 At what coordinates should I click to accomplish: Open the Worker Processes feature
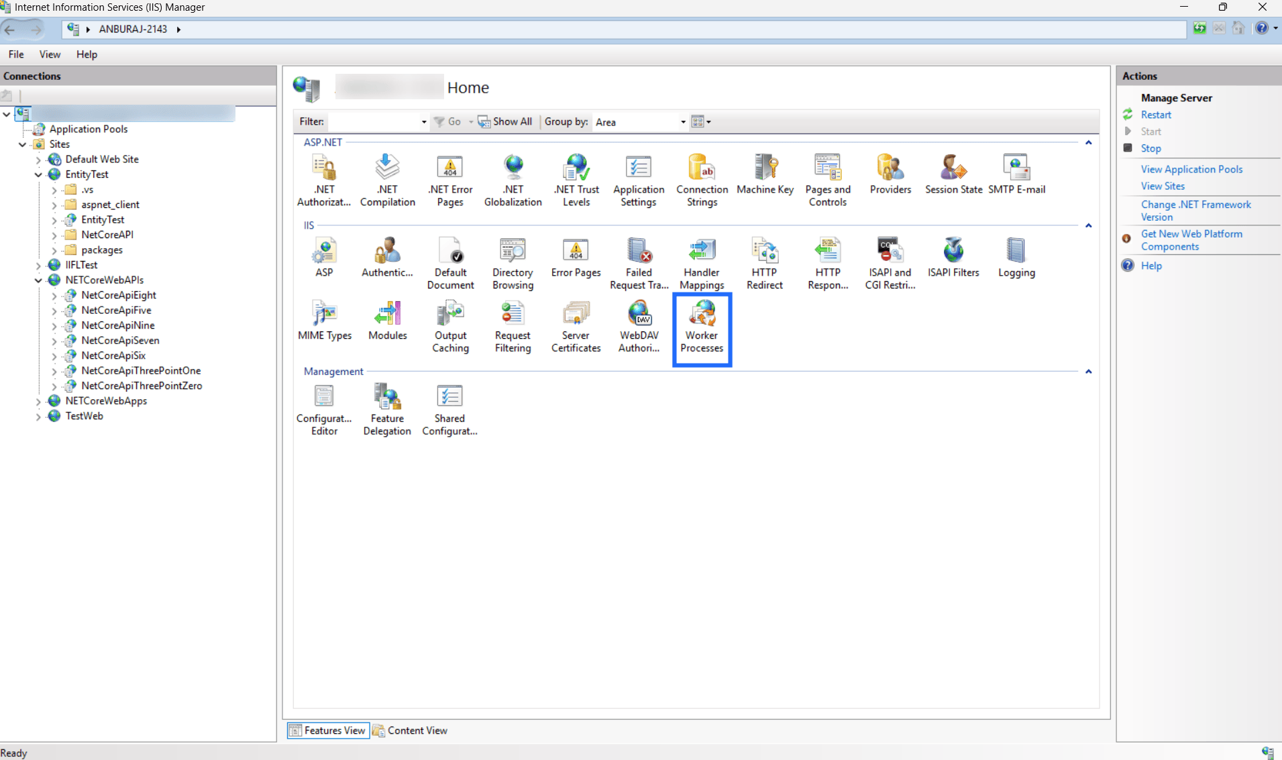point(702,328)
